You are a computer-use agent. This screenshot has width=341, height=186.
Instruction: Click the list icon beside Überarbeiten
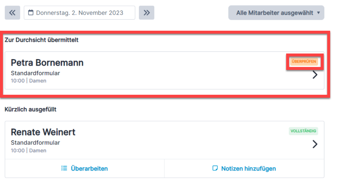pos(64,168)
